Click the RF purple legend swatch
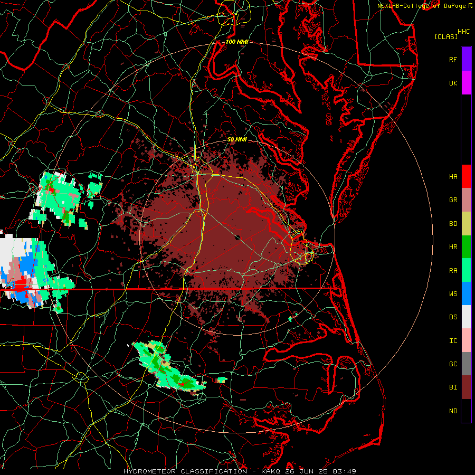475x475 pixels. [x=466, y=59]
